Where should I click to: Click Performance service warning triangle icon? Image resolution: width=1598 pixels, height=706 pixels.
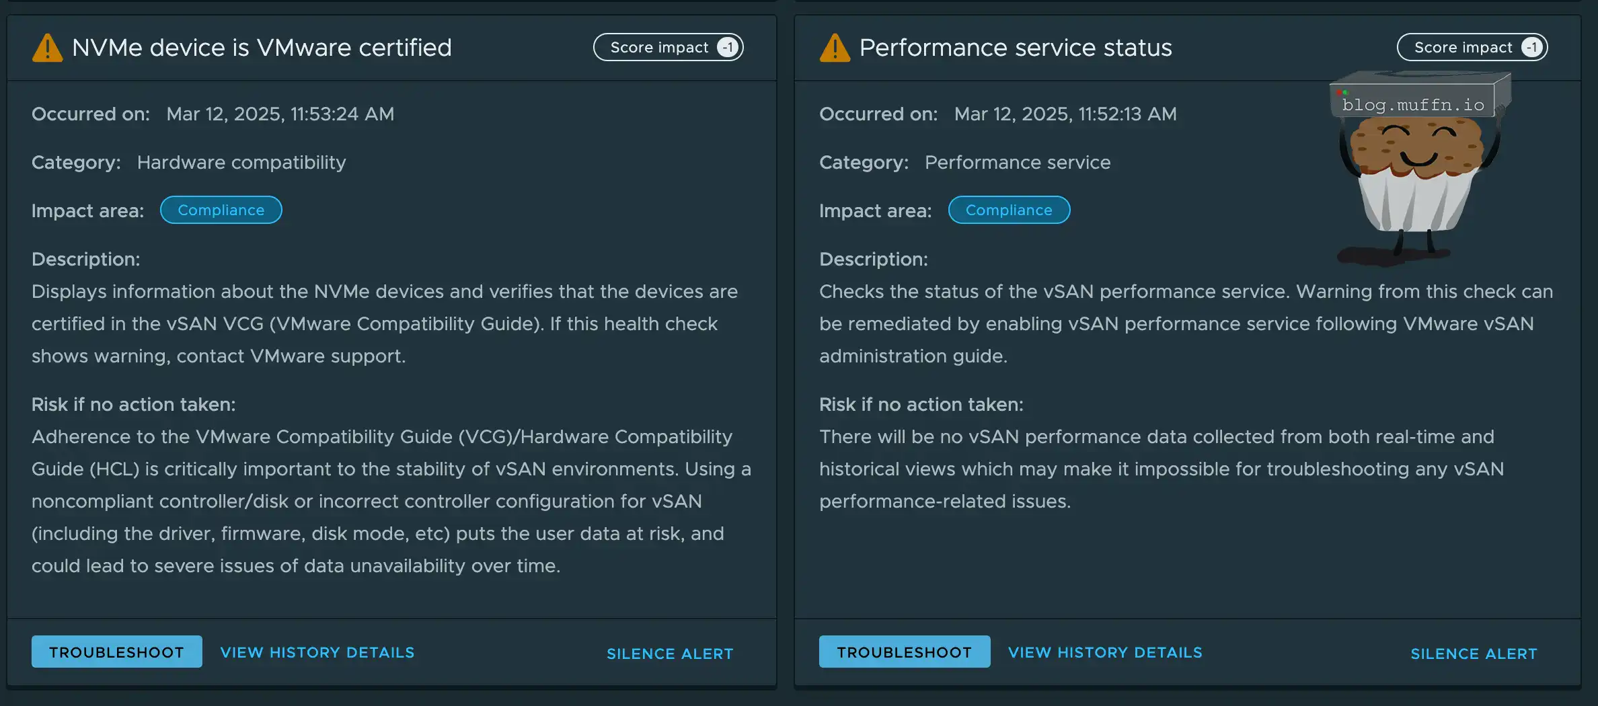(835, 48)
